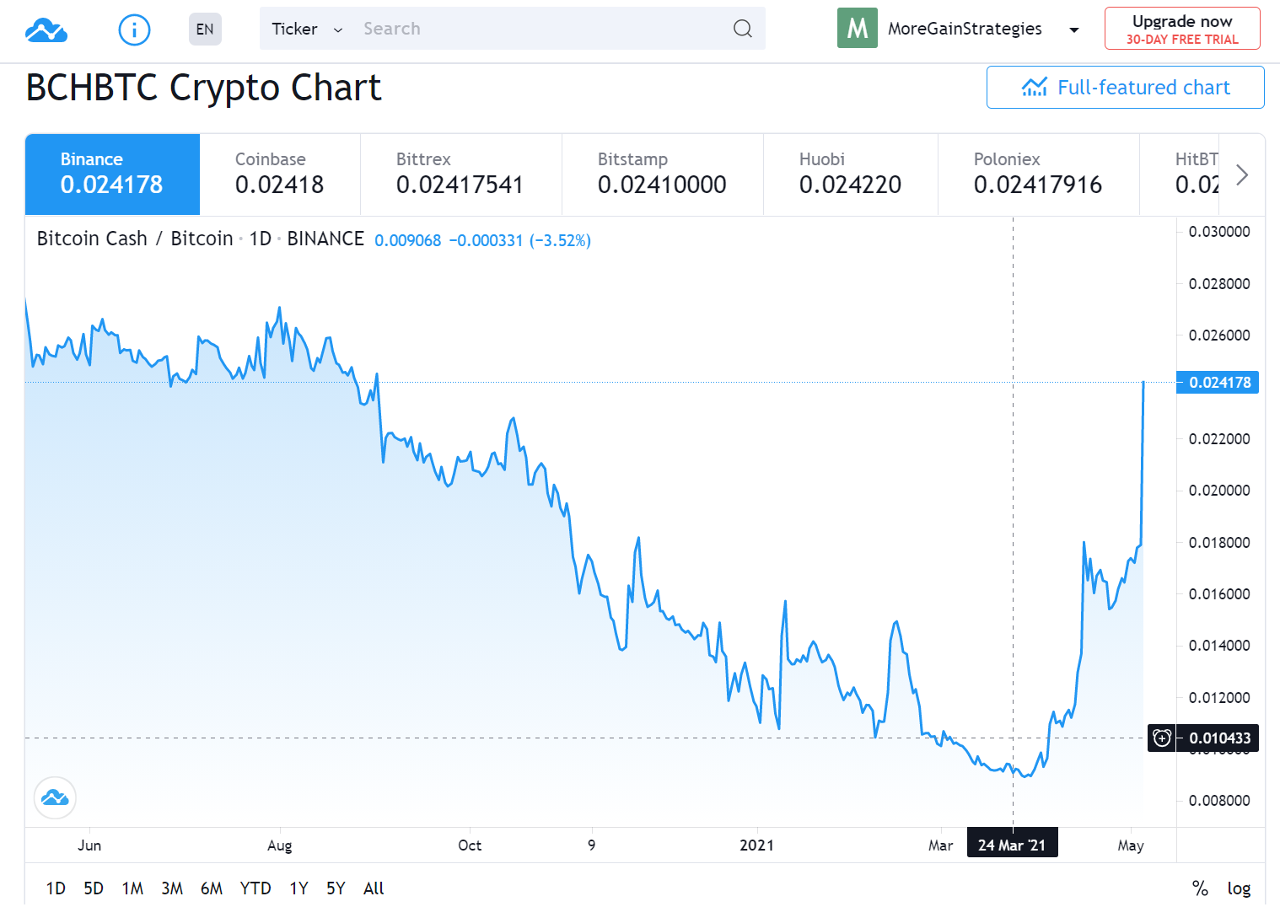Click the MoreGainStrategies username
The image size is (1280, 907).
click(965, 29)
